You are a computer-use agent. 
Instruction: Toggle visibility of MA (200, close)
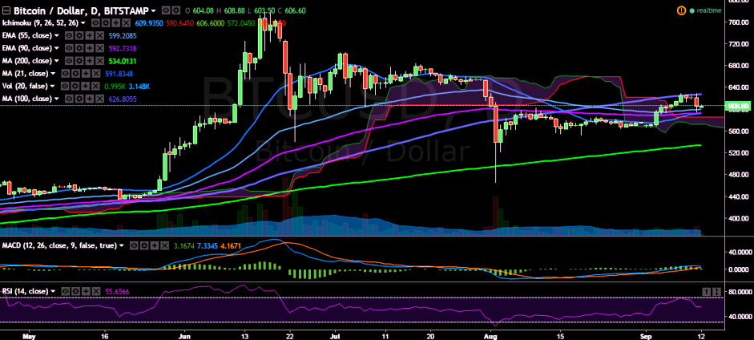click(x=69, y=61)
